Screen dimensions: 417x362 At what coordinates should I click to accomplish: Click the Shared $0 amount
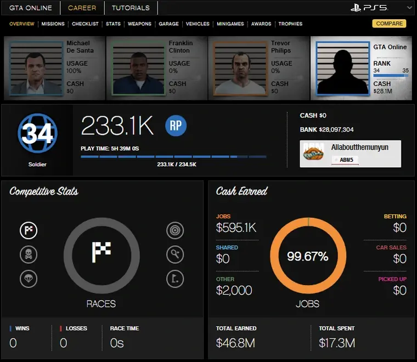(223, 259)
